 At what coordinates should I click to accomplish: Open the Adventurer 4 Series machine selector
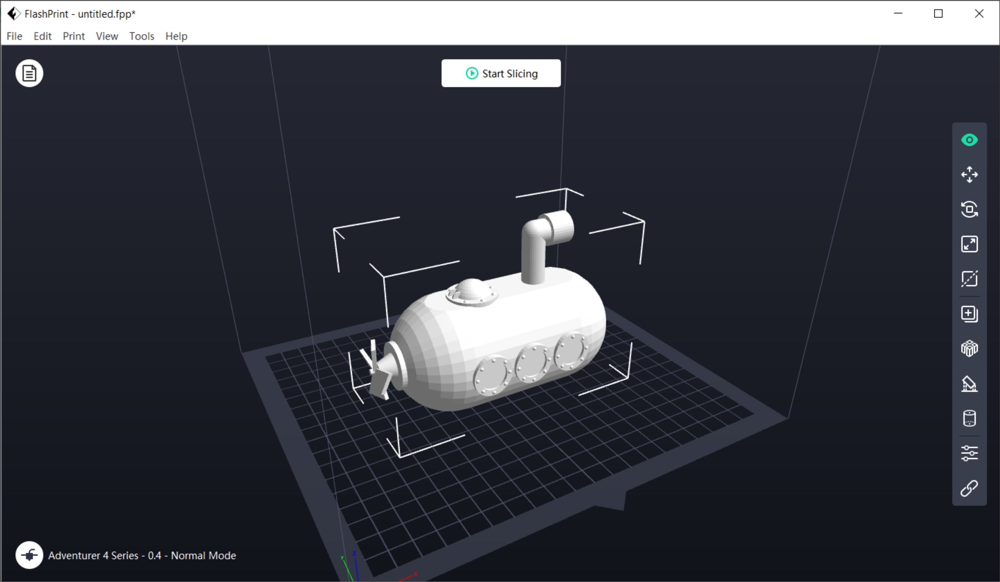[x=142, y=556]
